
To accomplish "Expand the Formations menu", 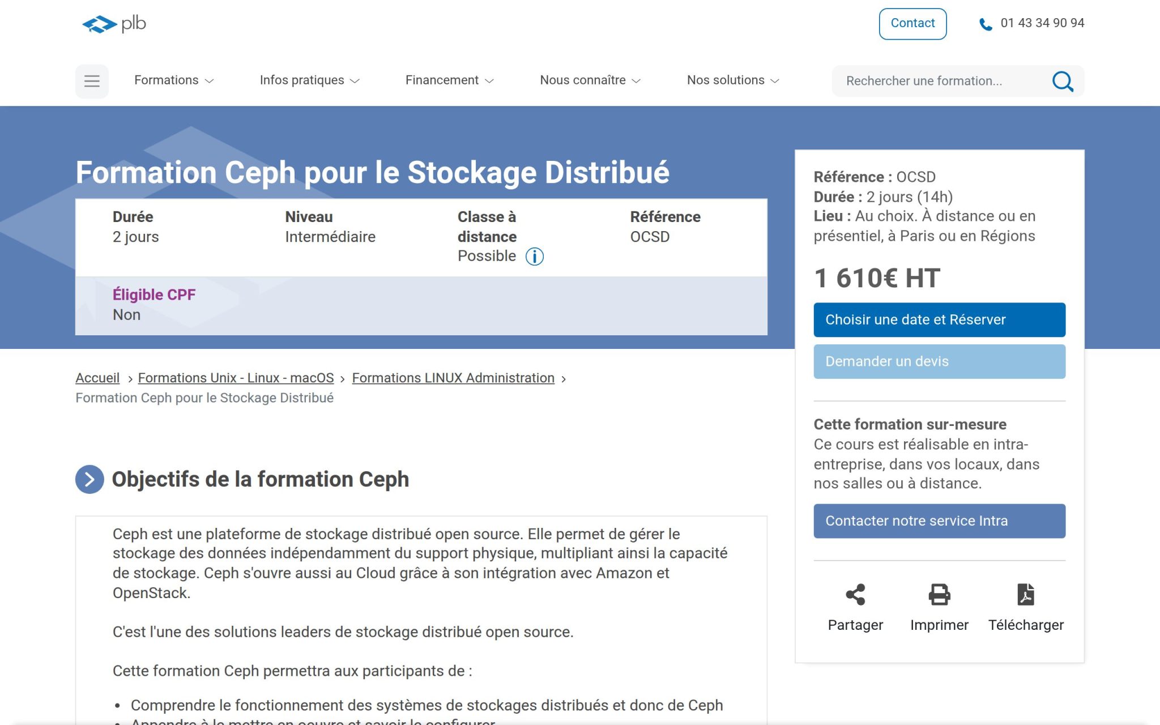I will click(174, 80).
